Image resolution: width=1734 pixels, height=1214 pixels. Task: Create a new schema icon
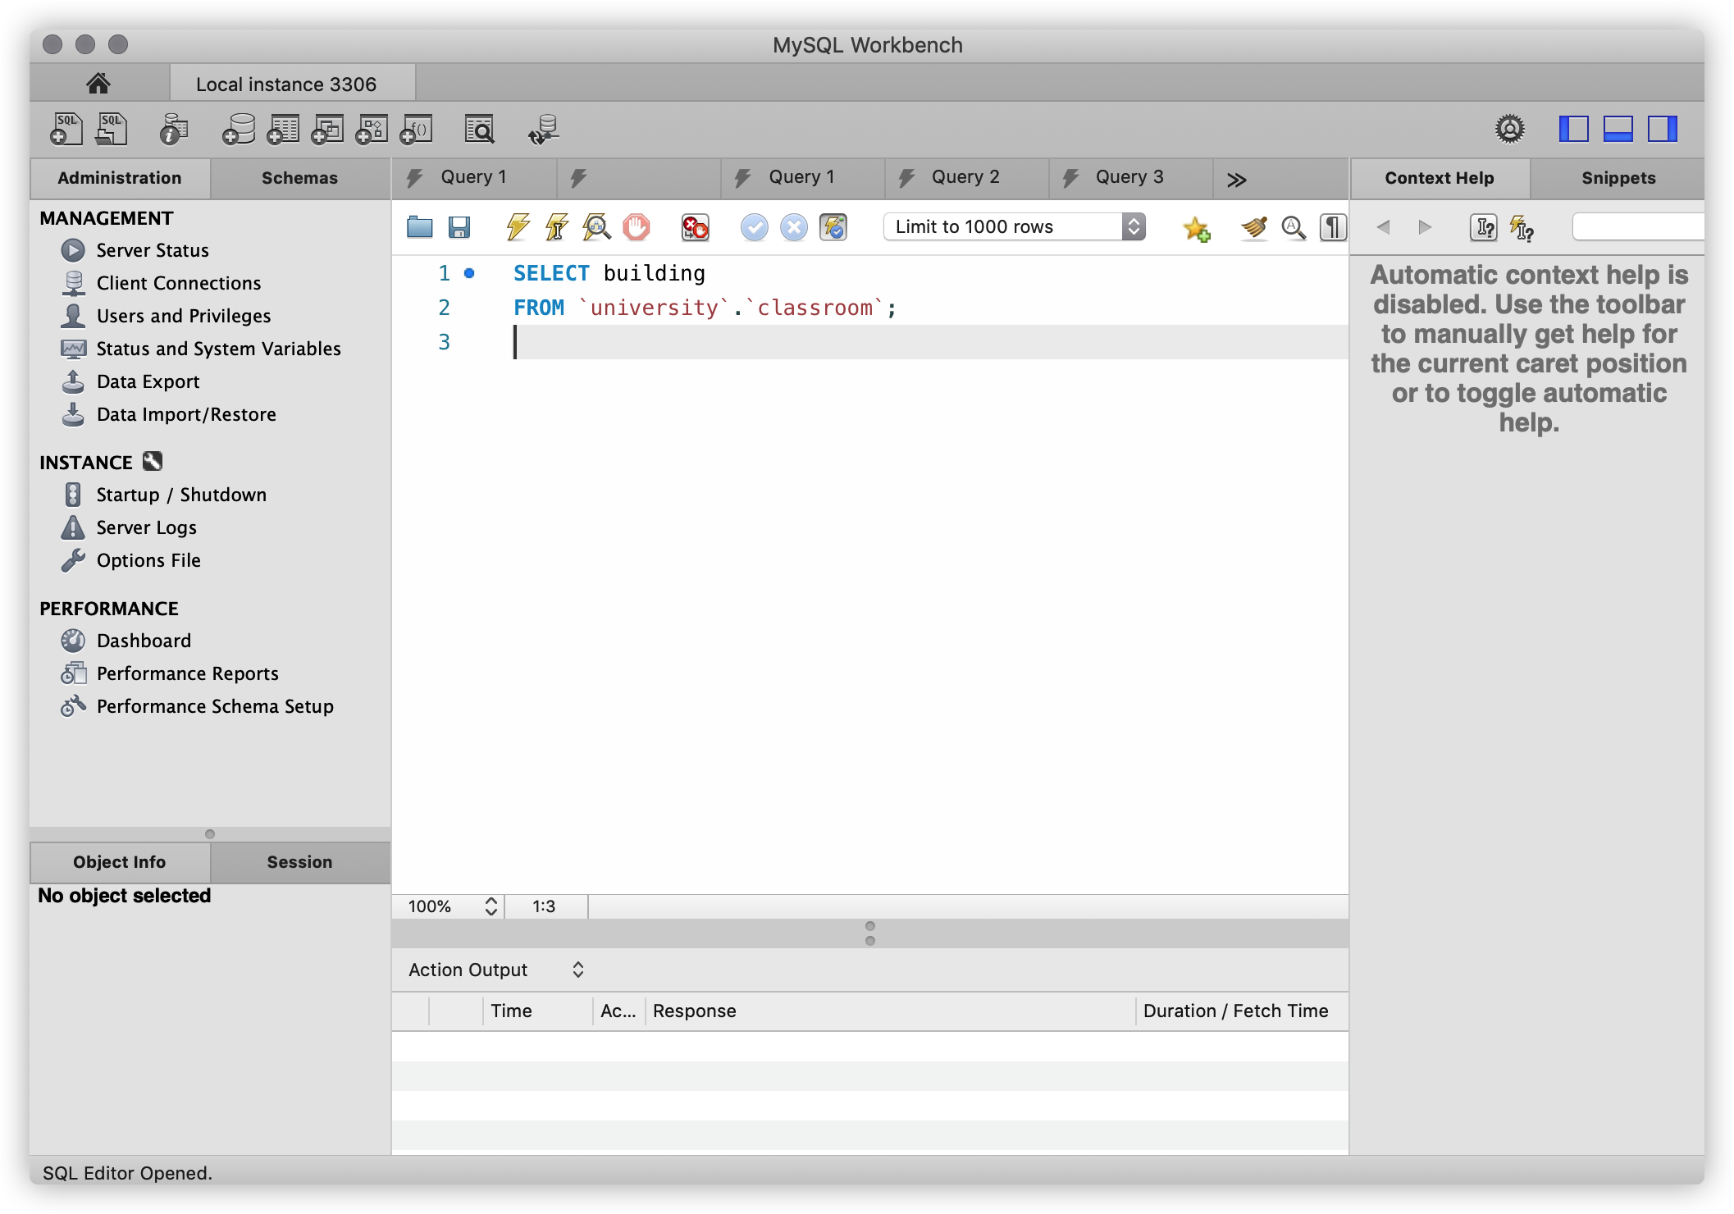[239, 130]
